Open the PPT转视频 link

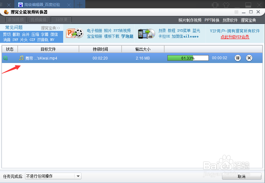coord(122,31)
